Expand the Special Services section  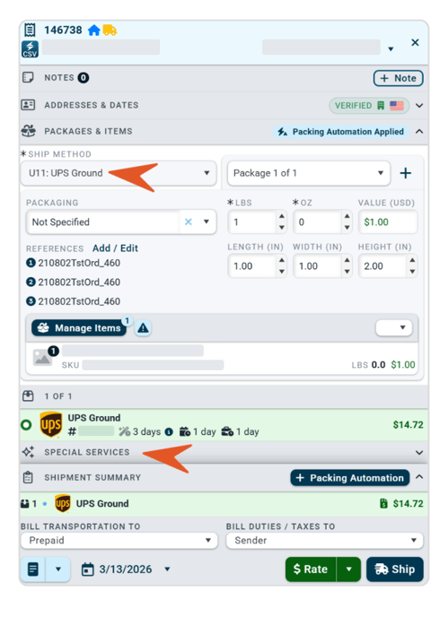click(x=419, y=452)
